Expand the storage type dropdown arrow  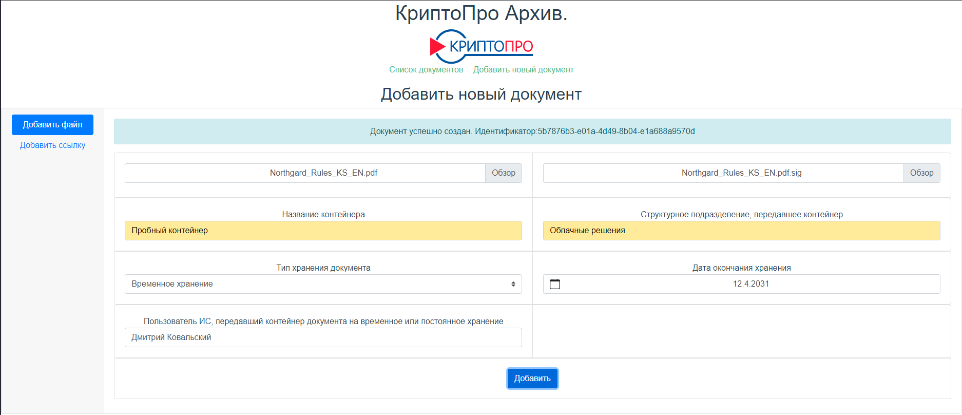point(513,284)
